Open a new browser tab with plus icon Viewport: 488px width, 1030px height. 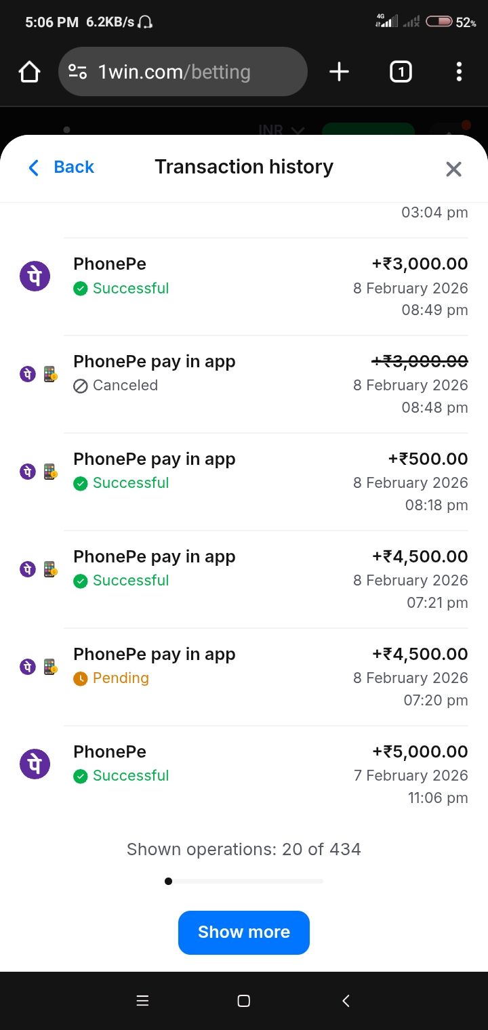[339, 72]
